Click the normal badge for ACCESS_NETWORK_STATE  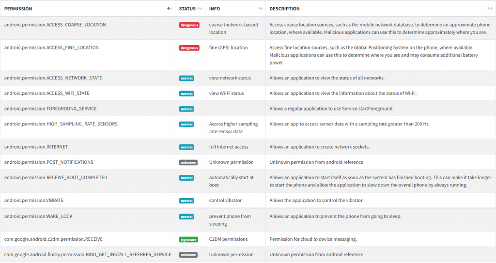tap(186, 78)
